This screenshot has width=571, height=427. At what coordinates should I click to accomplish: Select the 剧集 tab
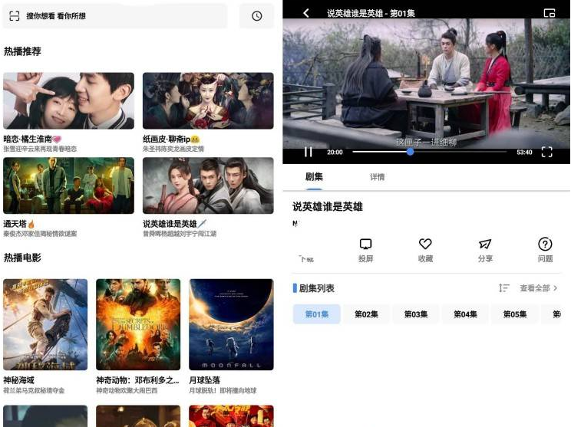point(314,177)
